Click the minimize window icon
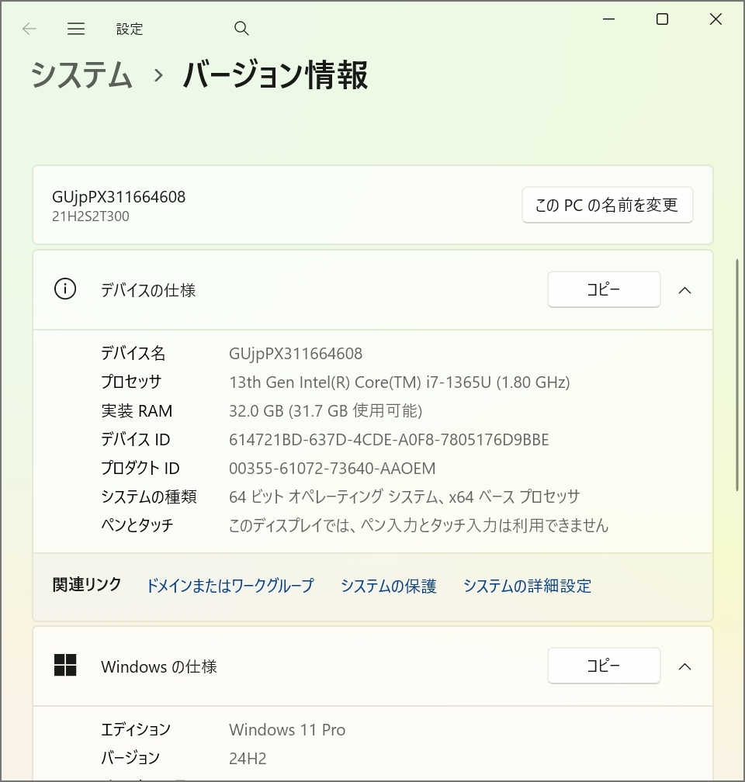This screenshot has width=745, height=782. tap(608, 19)
